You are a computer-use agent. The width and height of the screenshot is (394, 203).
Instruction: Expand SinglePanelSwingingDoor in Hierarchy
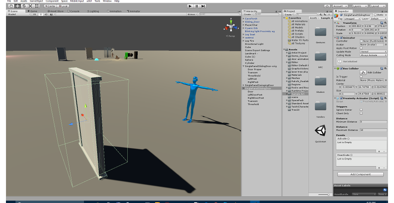point(244,85)
